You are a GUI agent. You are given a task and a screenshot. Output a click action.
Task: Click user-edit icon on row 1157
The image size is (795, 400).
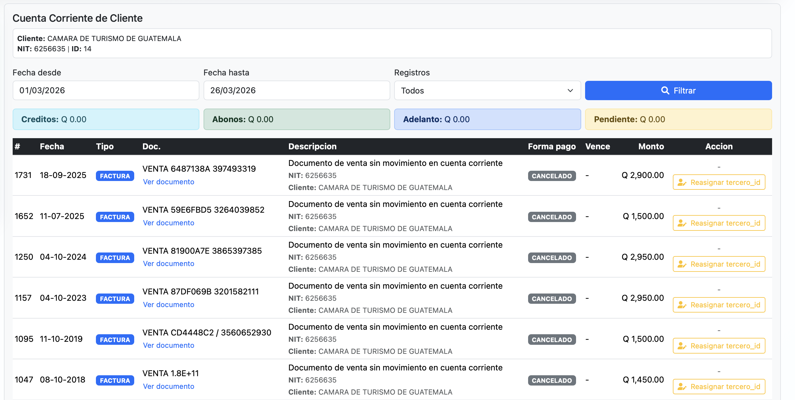pos(681,305)
